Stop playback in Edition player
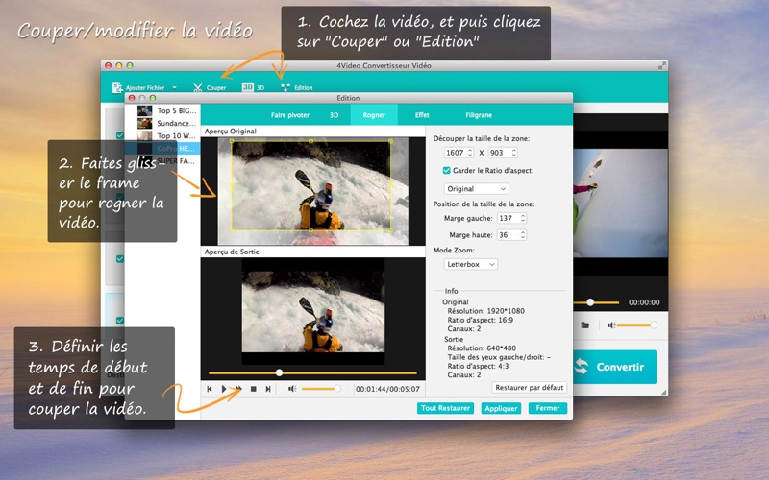The image size is (769, 480). coord(254,389)
